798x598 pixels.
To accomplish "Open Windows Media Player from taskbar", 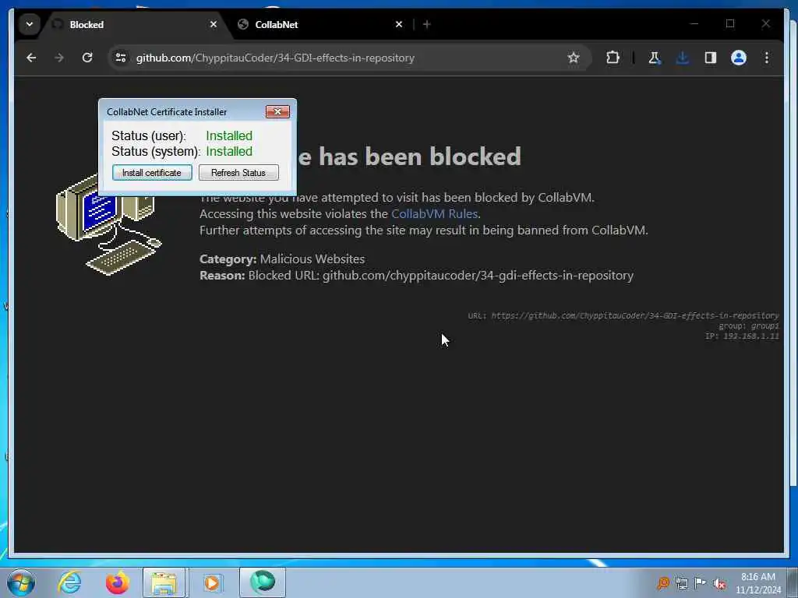I will click(212, 583).
